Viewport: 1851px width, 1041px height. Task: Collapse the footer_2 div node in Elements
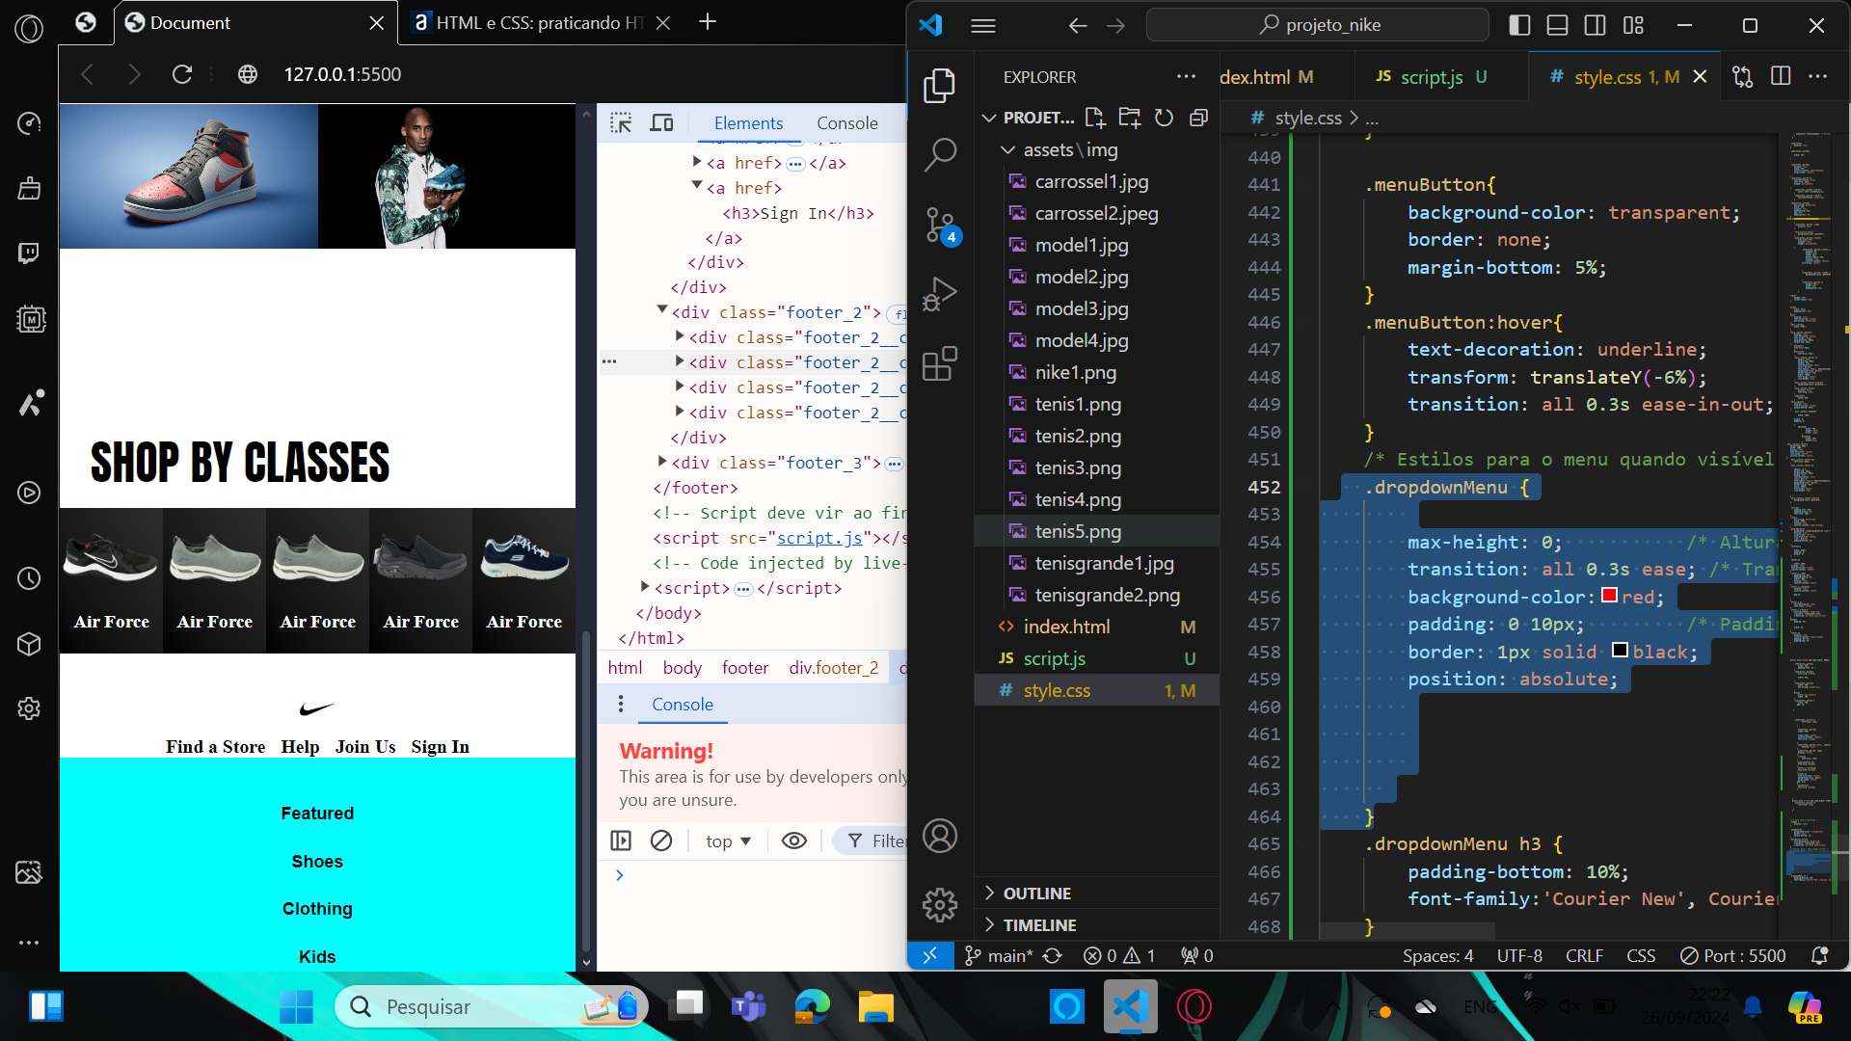661,310
